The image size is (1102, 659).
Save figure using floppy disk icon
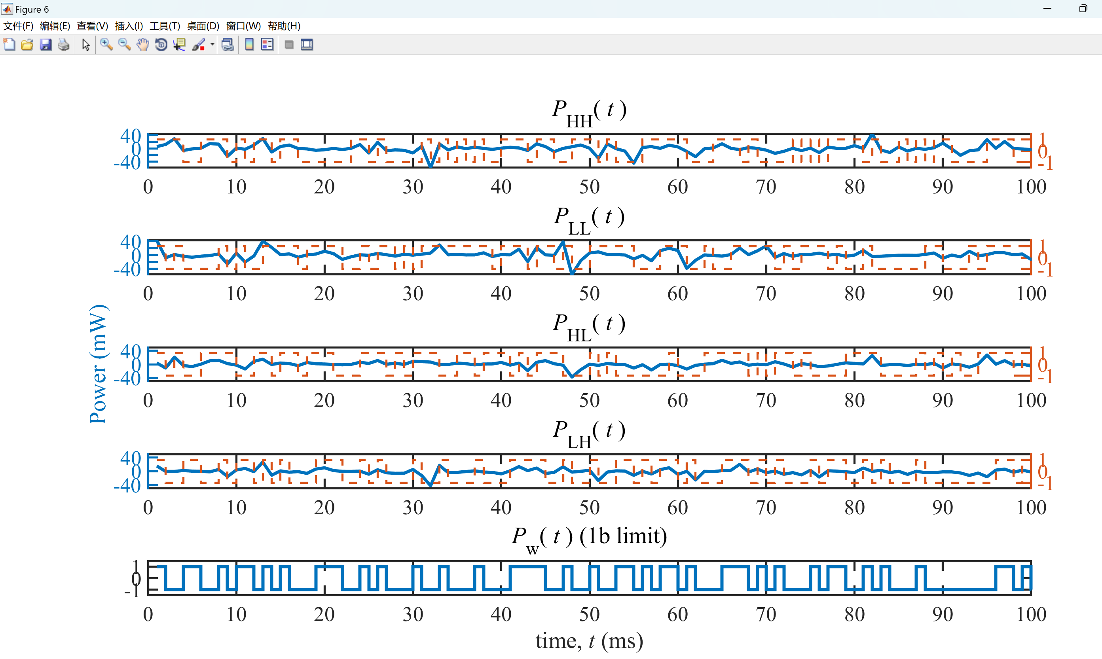pyautogui.click(x=46, y=44)
